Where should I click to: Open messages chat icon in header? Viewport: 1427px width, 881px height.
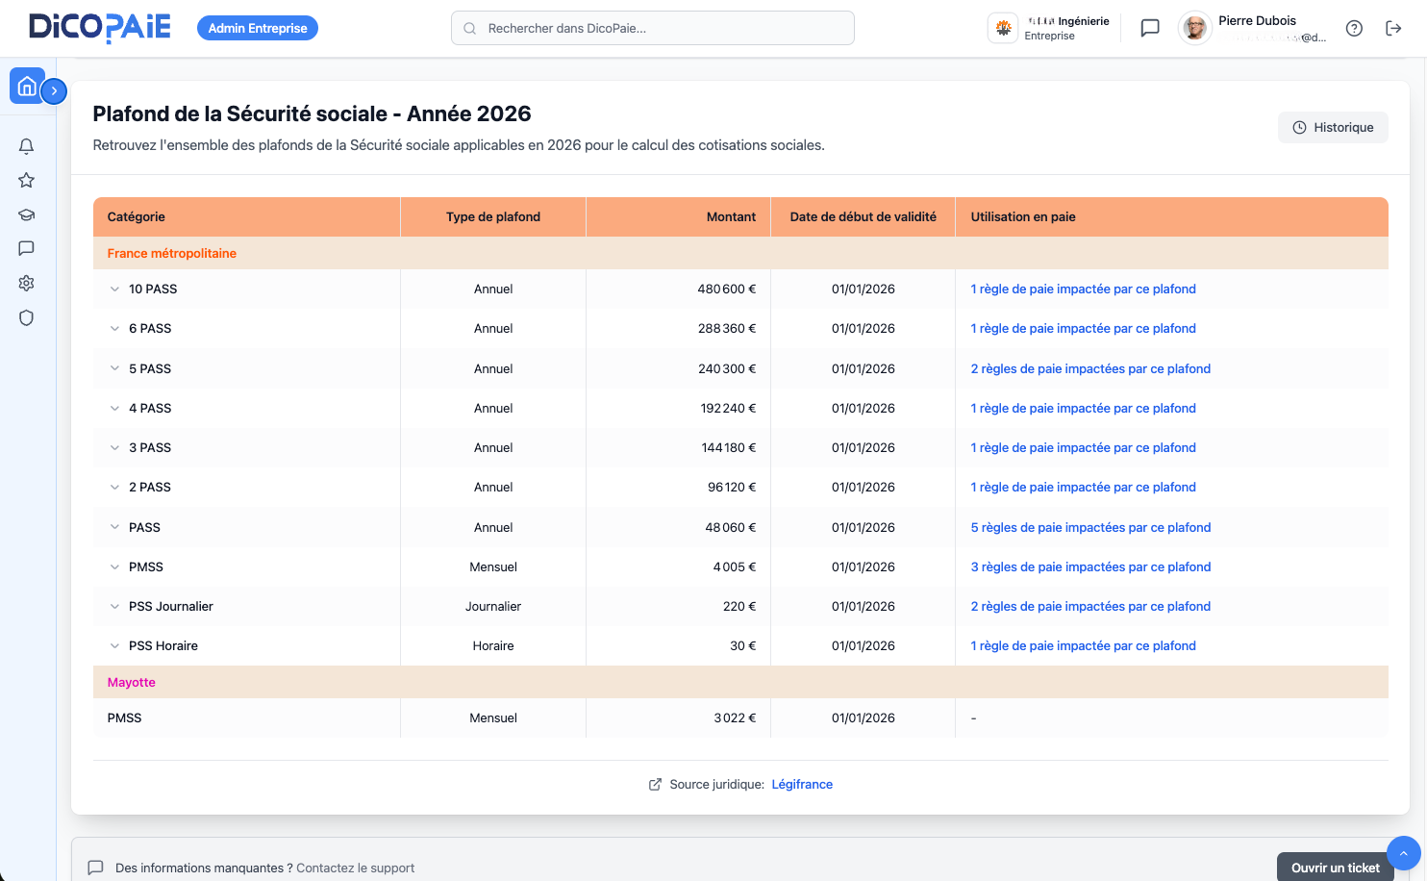(x=1150, y=29)
